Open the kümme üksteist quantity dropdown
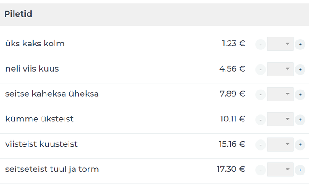Image resolution: width=309 pixels, height=188 pixels. [280, 119]
